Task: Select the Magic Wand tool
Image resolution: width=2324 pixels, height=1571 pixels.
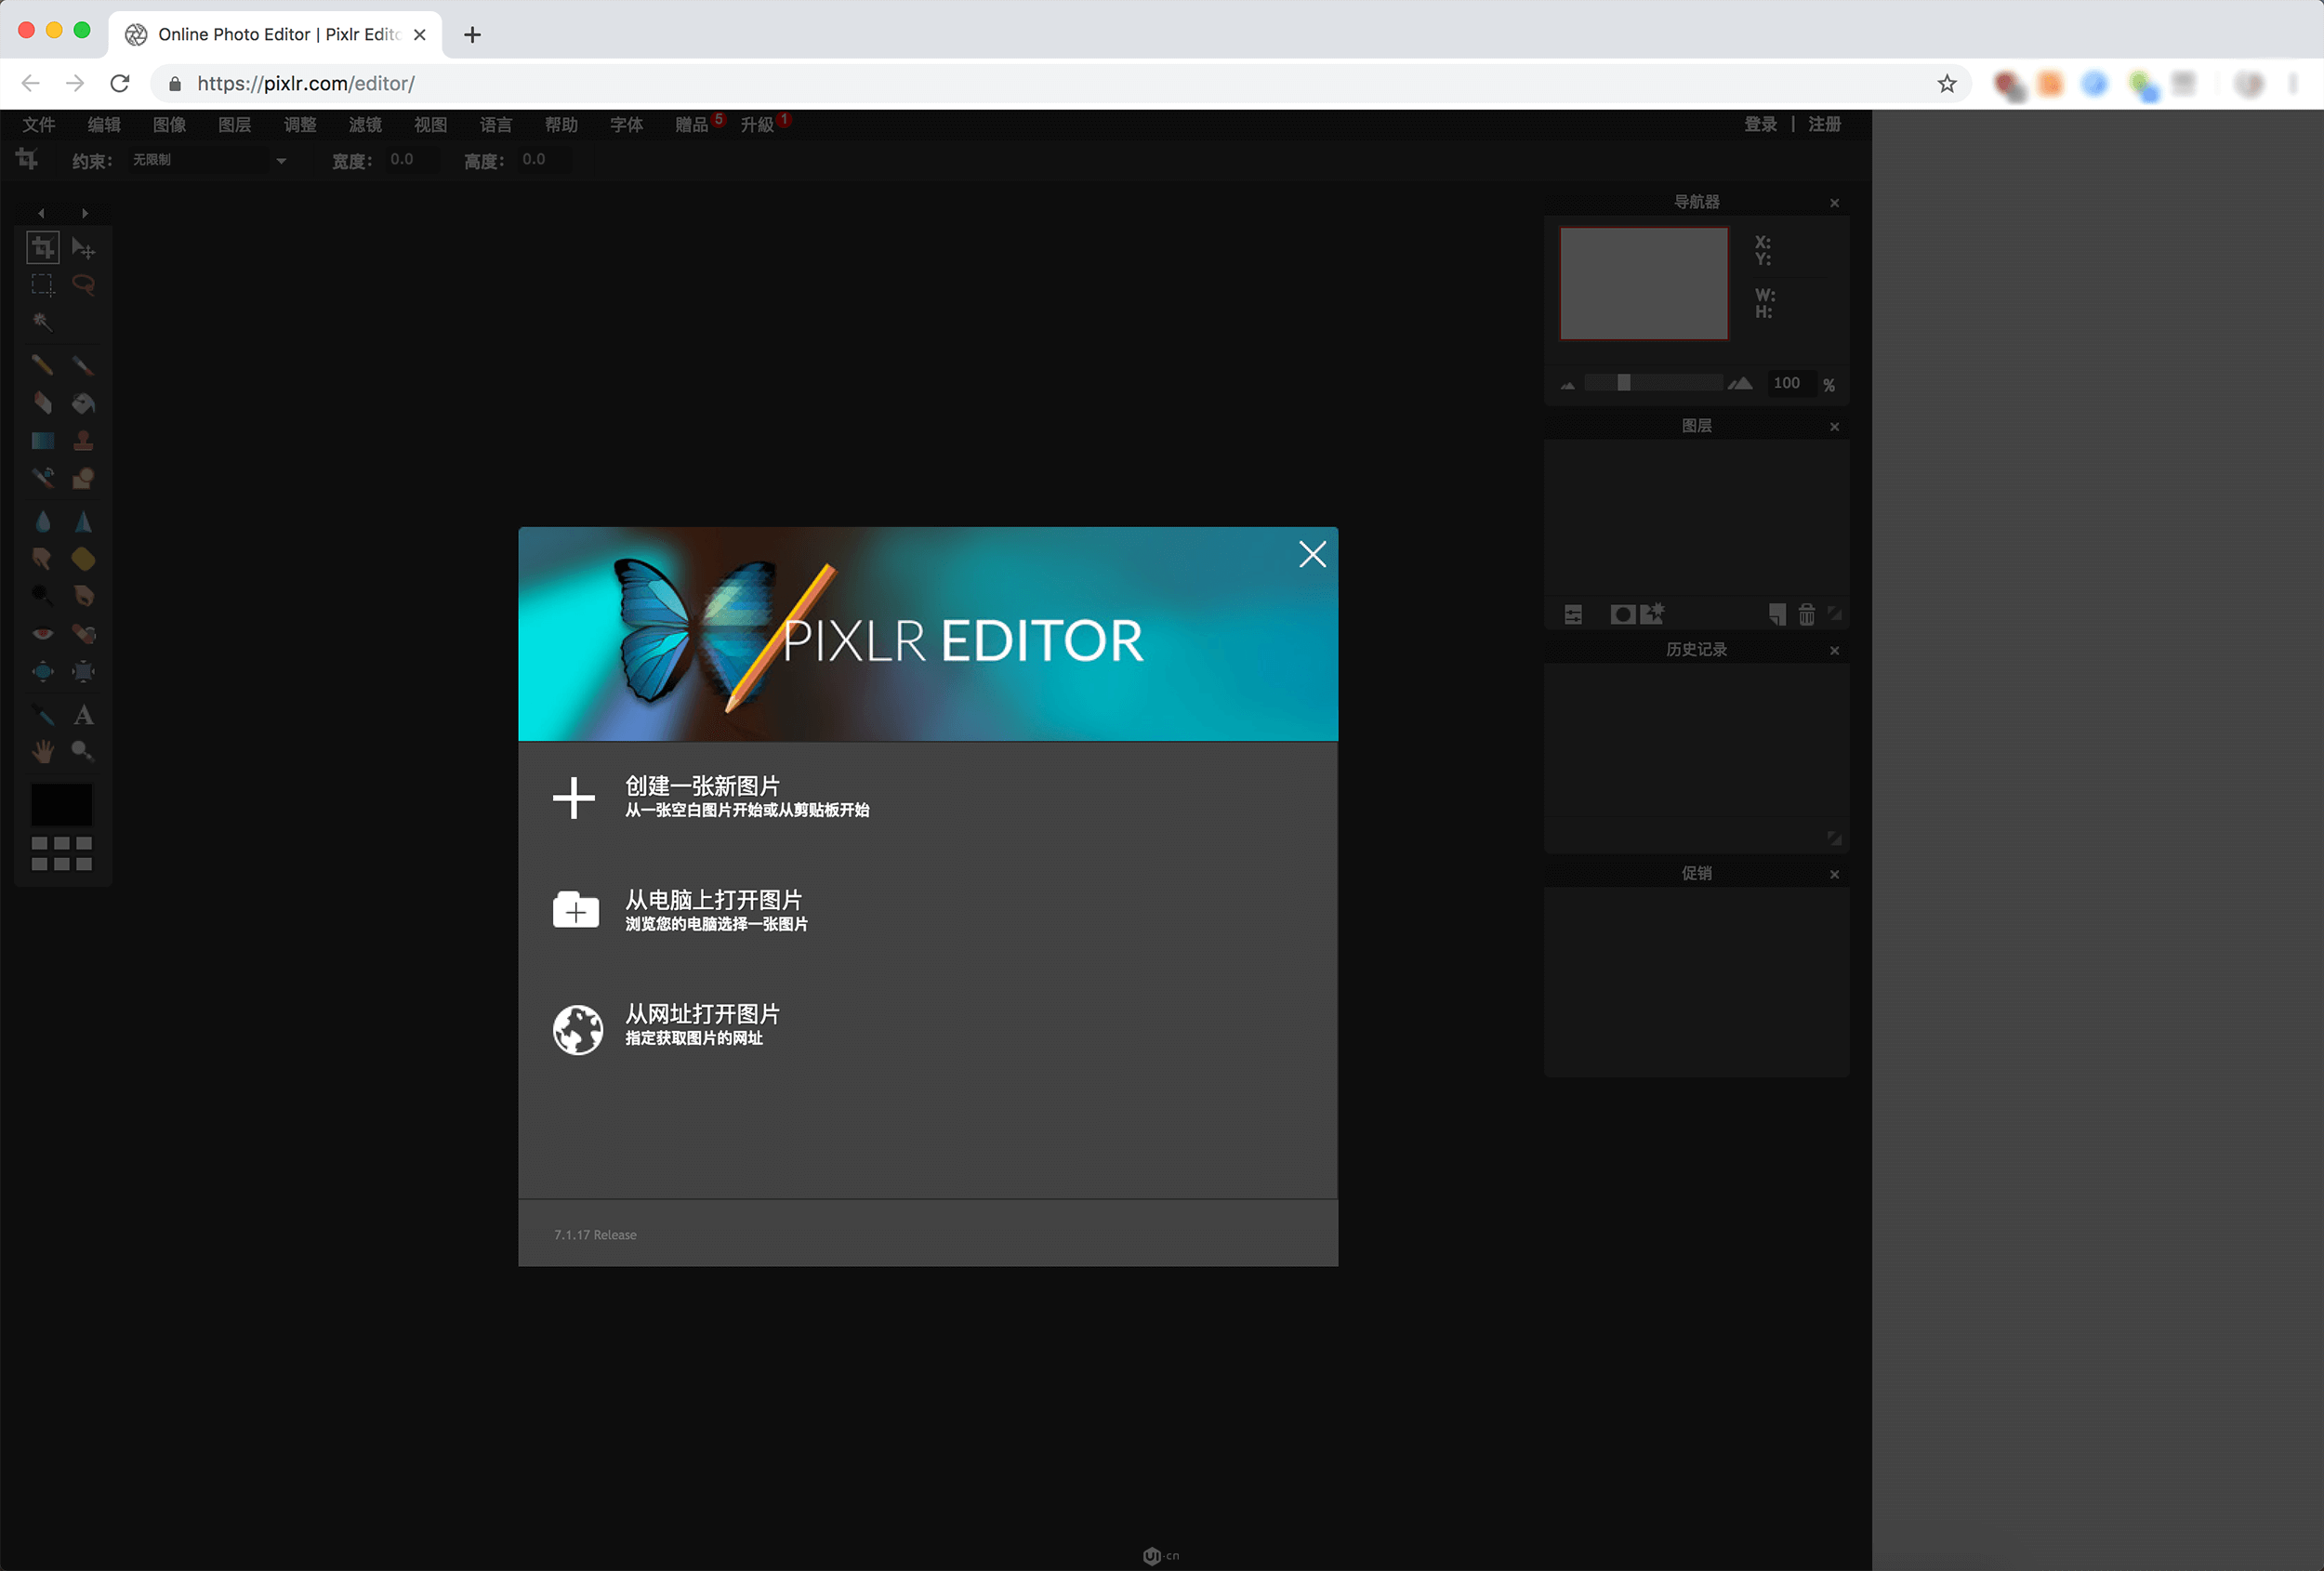Action: [x=42, y=322]
